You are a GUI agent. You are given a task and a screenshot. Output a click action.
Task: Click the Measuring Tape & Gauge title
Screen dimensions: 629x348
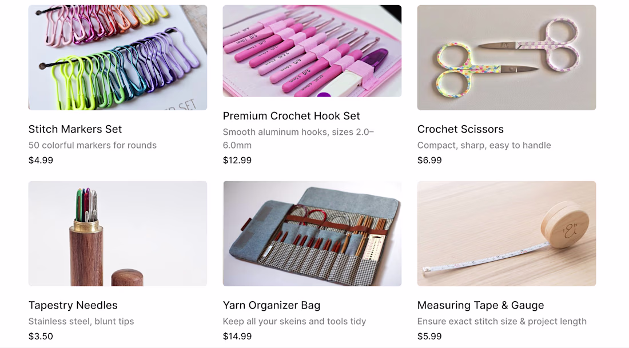(480, 305)
